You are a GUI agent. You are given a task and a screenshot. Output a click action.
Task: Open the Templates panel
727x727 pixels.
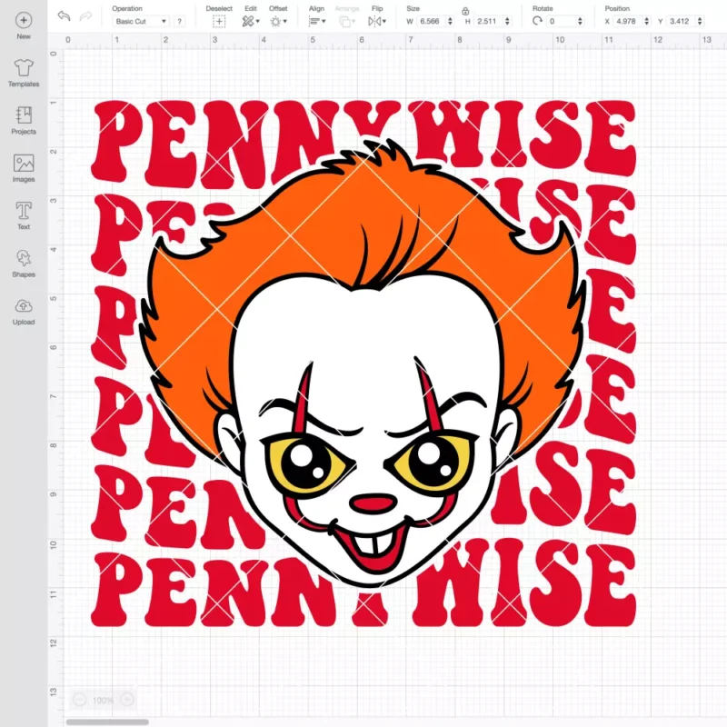click(x=24, y=74)
